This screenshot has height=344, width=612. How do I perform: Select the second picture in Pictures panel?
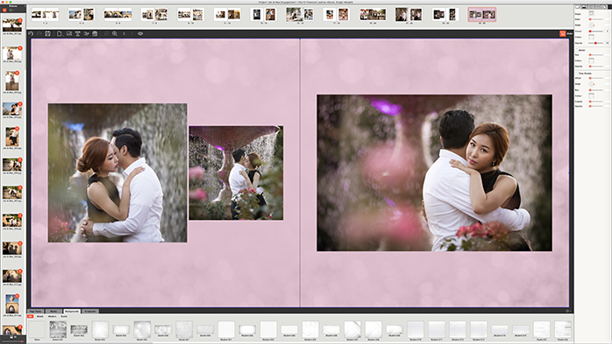(12, 53)
